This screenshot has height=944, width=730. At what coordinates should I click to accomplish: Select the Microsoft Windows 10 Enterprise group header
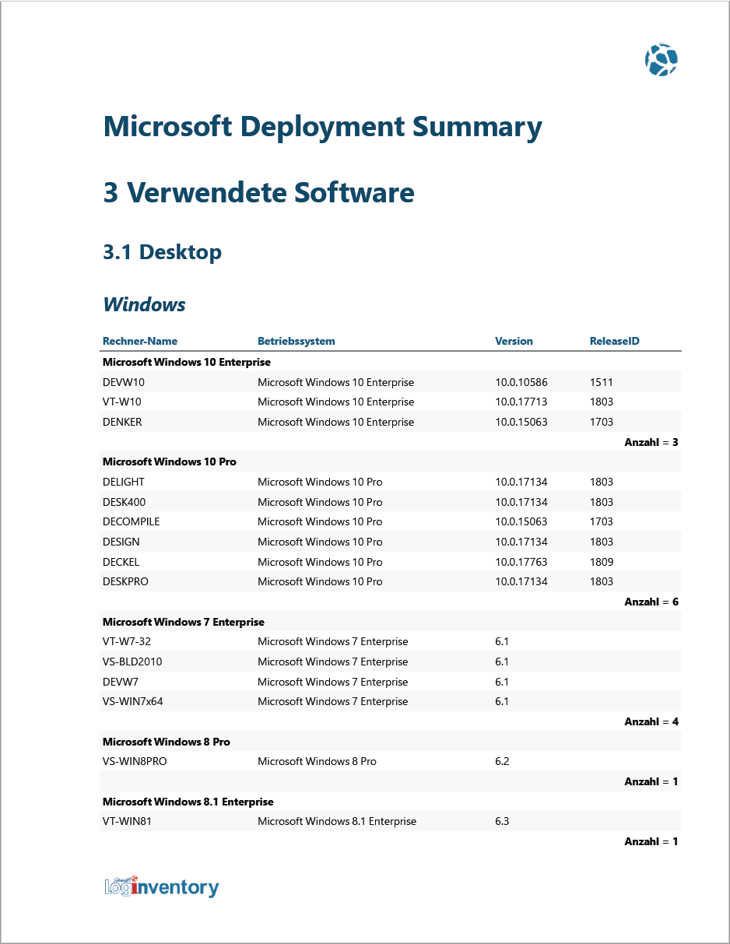[187, 362]
